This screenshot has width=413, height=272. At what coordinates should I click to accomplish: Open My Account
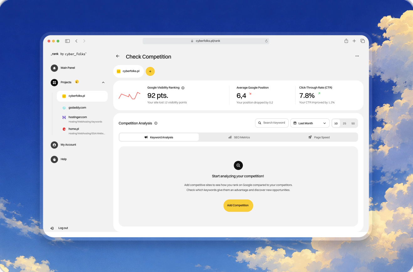pos(68,145)
